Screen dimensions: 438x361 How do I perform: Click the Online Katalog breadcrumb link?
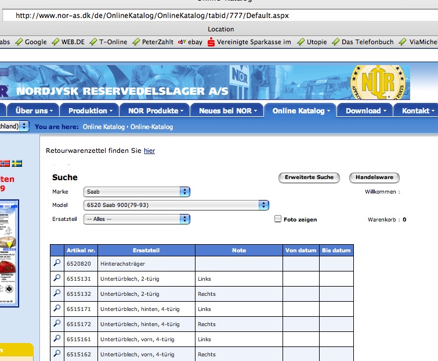point(104,127)
